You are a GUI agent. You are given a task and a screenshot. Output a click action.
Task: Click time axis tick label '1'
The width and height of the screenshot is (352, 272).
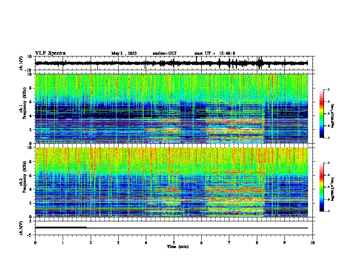pyautogui.click(x=63, y=243)
